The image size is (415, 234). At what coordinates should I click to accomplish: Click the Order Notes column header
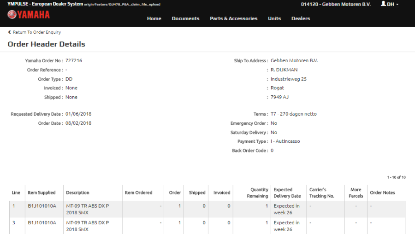click(x=382, y=193)
